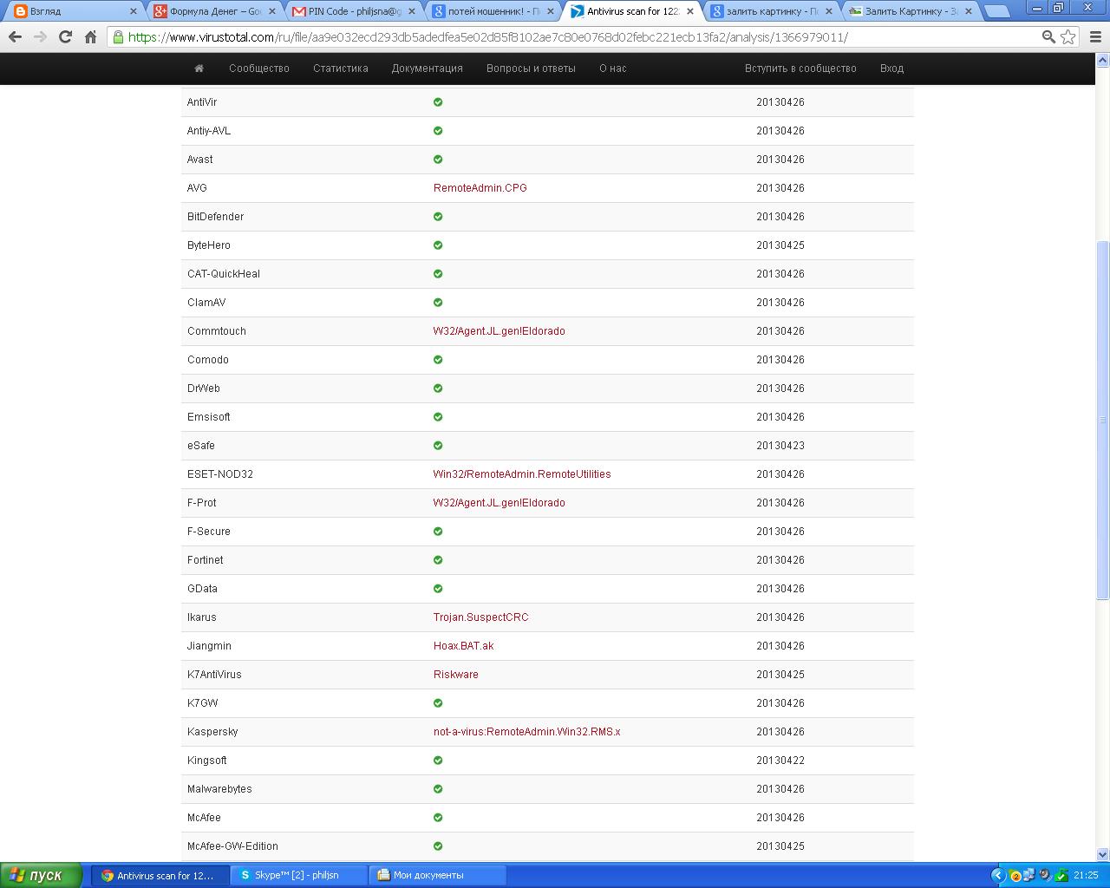Click the VirusTotal home icon in navbar
The height and width of the screenshot is (888, 1110).
199,69
